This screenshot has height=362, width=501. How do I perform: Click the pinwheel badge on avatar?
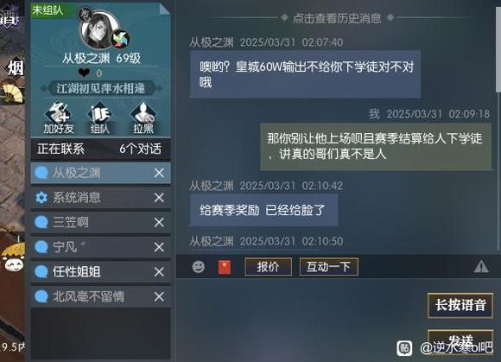coord(120,39)
